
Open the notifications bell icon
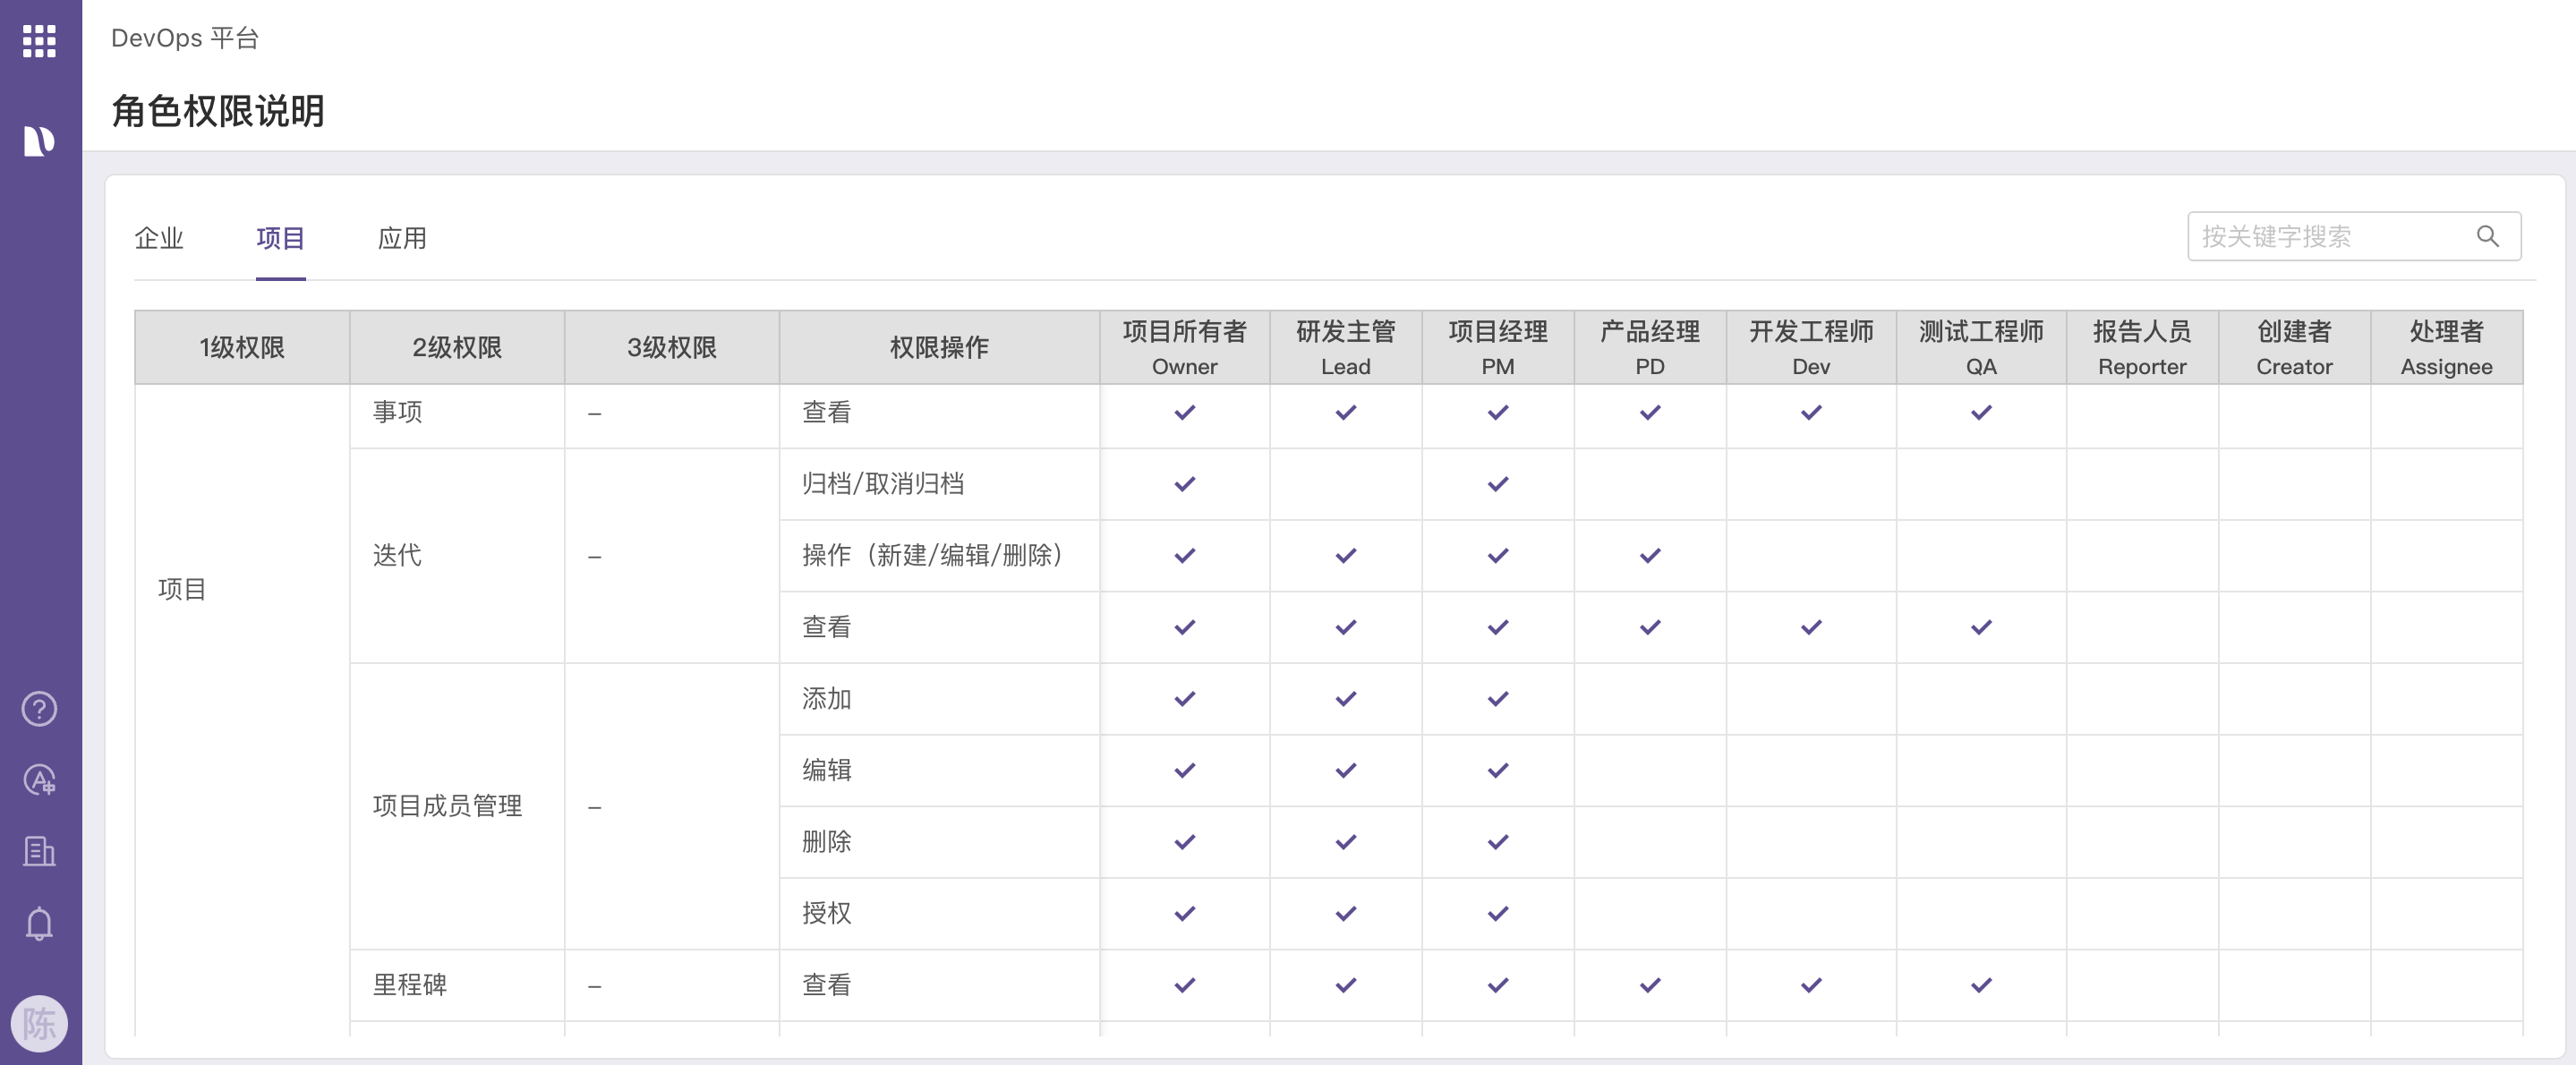click(x=39, y=923)
